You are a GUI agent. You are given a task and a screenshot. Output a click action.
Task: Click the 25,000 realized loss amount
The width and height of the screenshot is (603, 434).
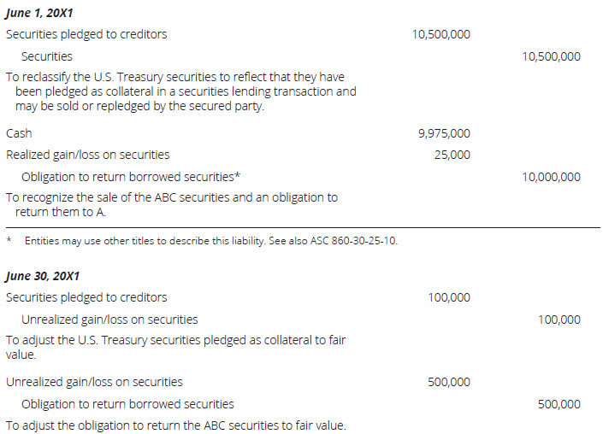point(452,155)
